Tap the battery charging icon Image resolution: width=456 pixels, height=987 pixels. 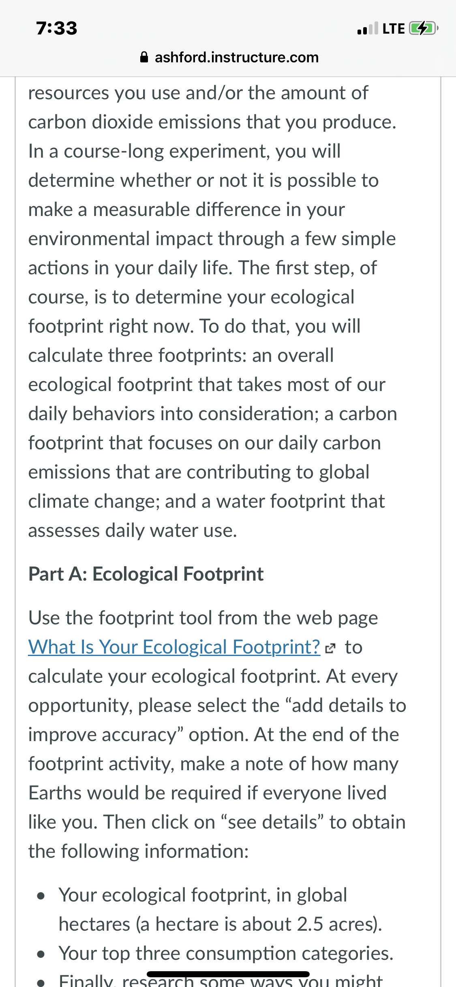[x=424, y=28]
